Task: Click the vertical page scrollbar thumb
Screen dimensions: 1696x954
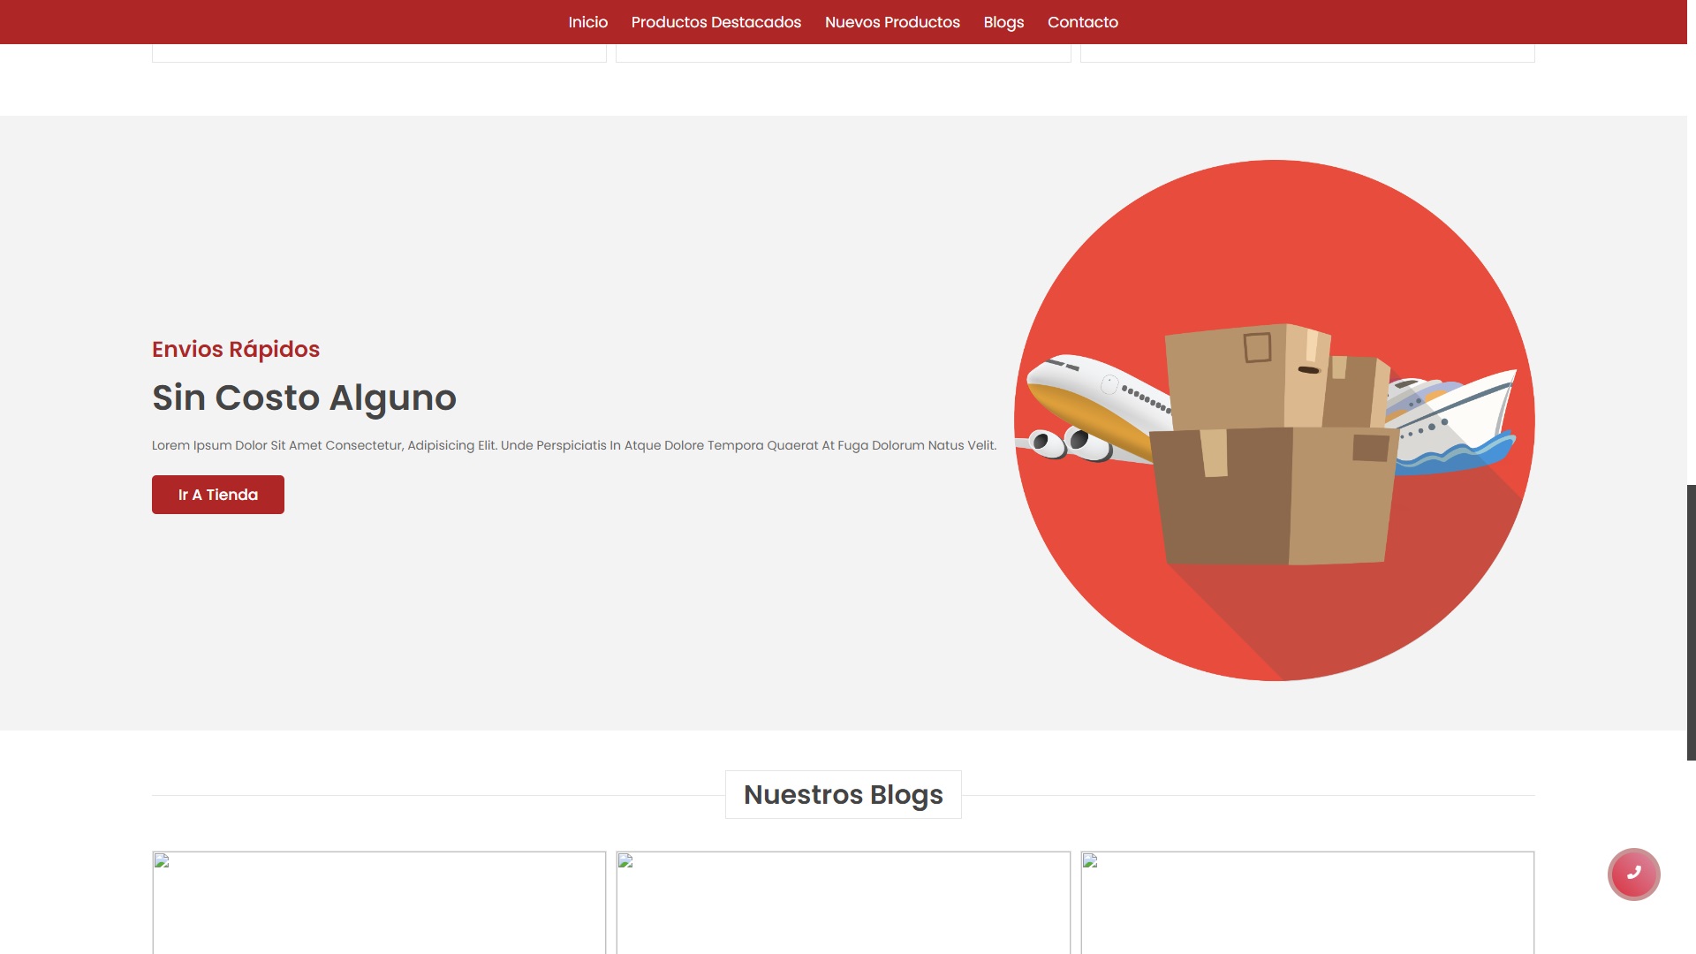Action: coord(1691,622)
